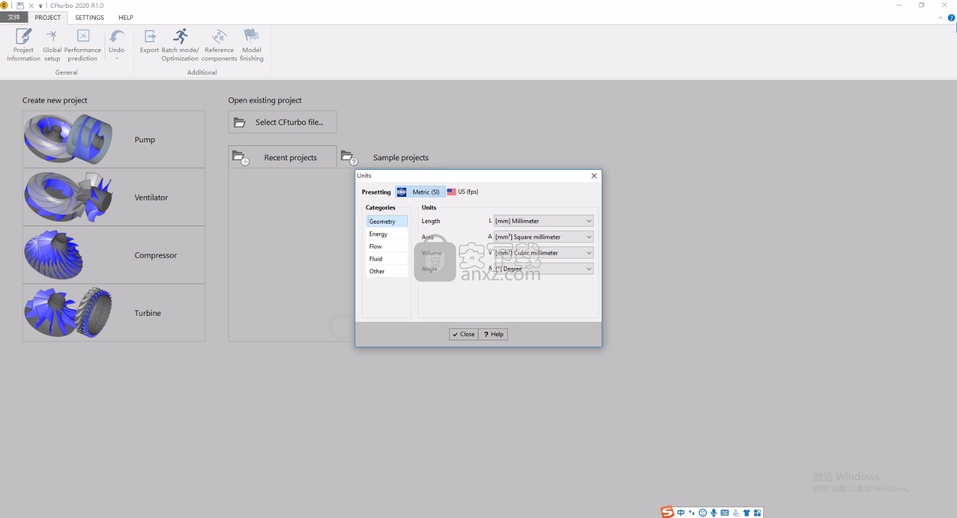Open Batch mode/Optimization tool
Image resolution: width=957 pixels, height=518 pixels.
(x=180, y=45)
